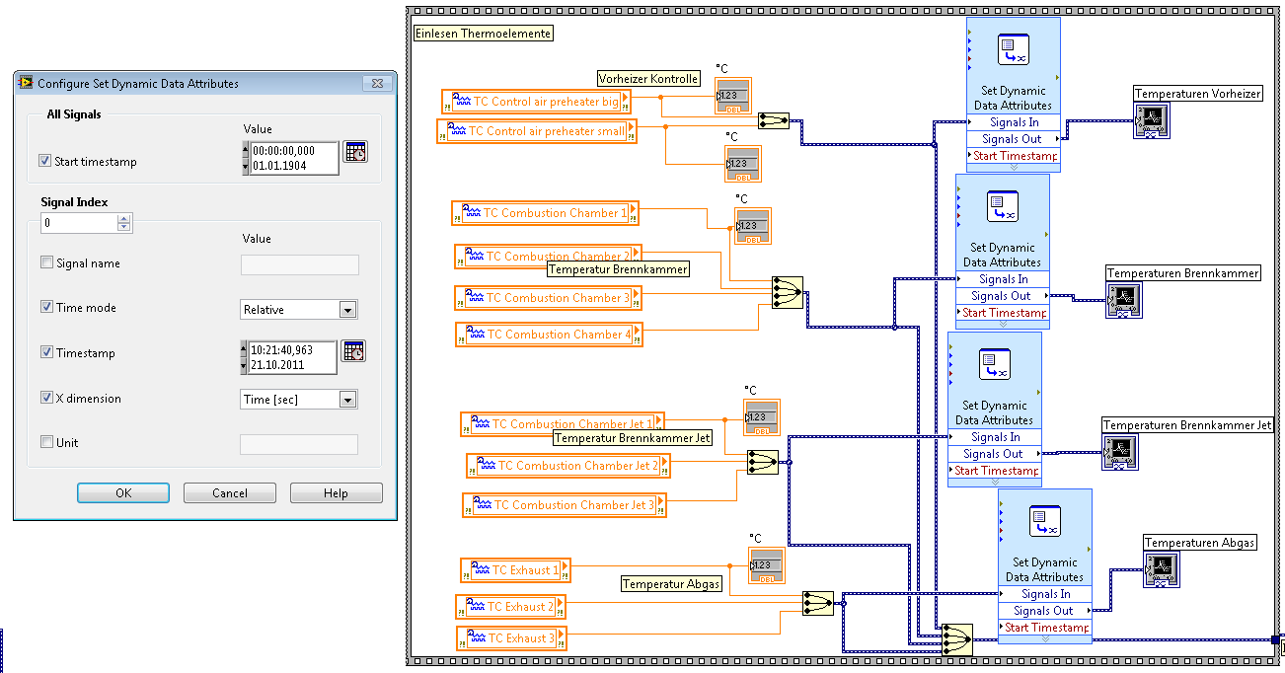Confirm the dialog with OK
Image resolution: width=1285 pixels, height=673 pixels.
click(x=123, y=493)
